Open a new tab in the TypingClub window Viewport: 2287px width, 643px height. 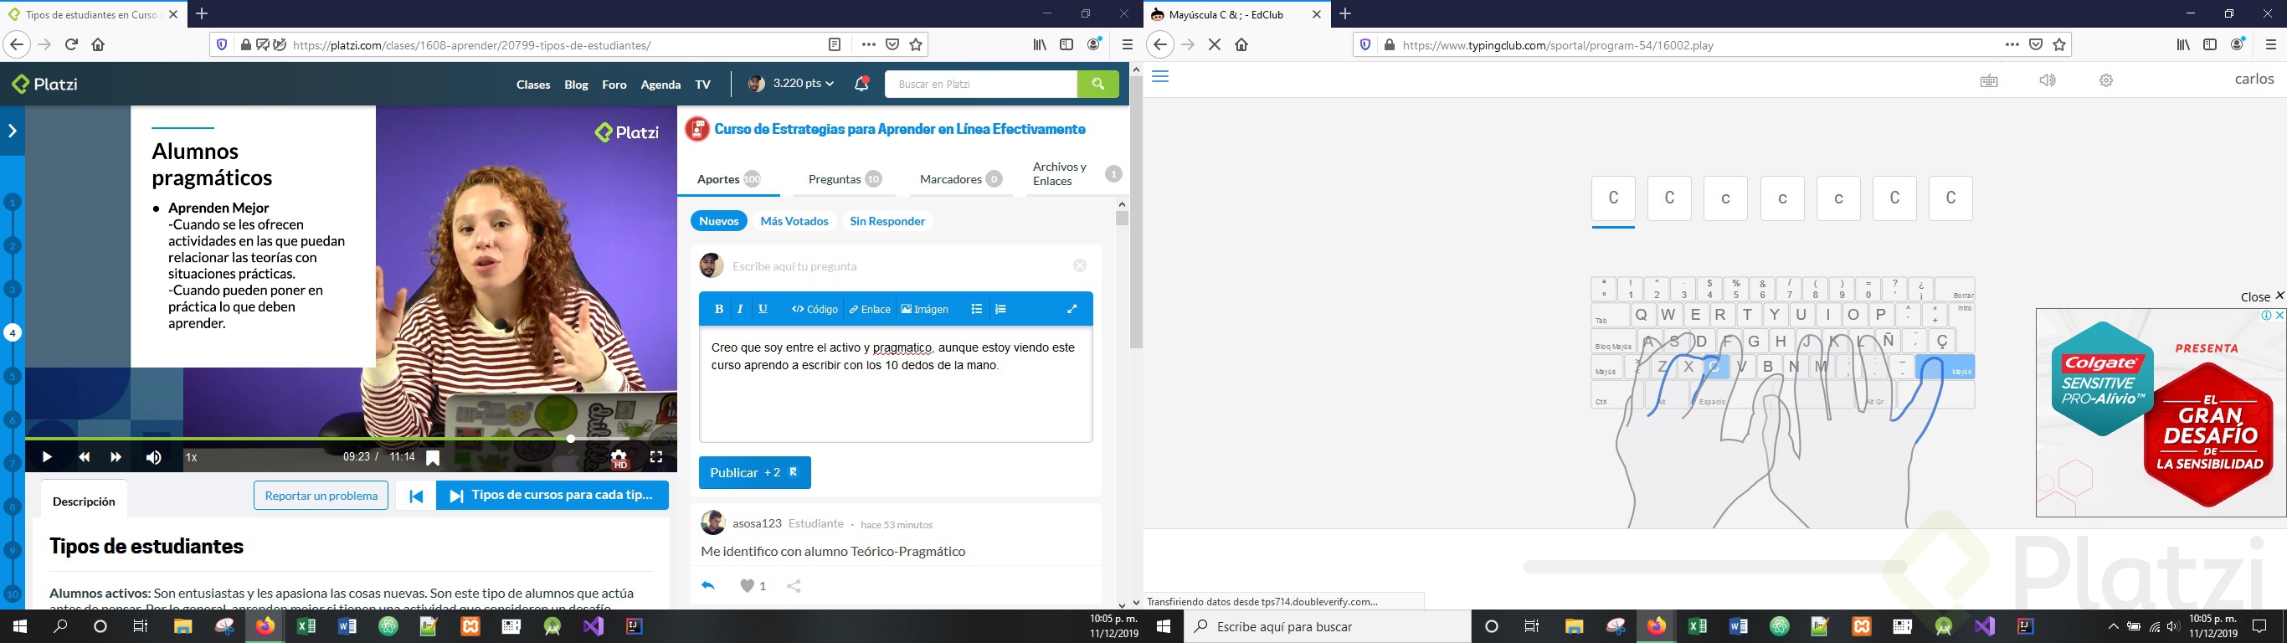click(1345, 13)
